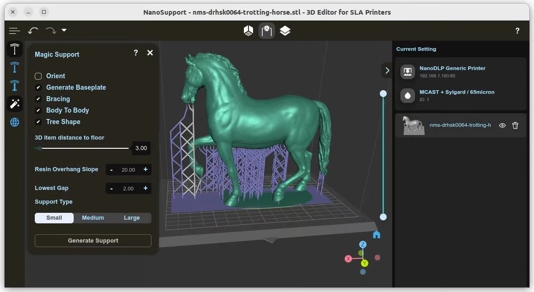Screen dimensions: 534x292
Task: Collapse the Current Setting side panel chevron
Action: tap(387, 70)
